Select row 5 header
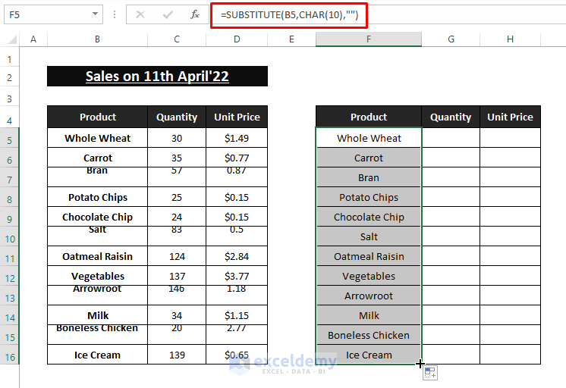This screenshot has height=388, width=566. point(10,139)
